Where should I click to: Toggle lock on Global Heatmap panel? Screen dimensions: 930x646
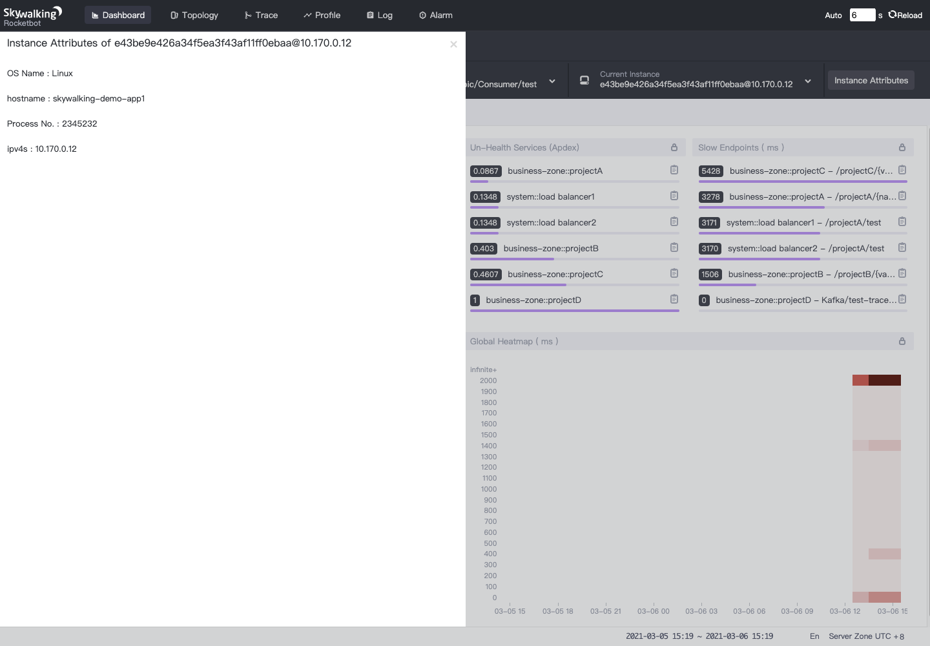point(902,341)
